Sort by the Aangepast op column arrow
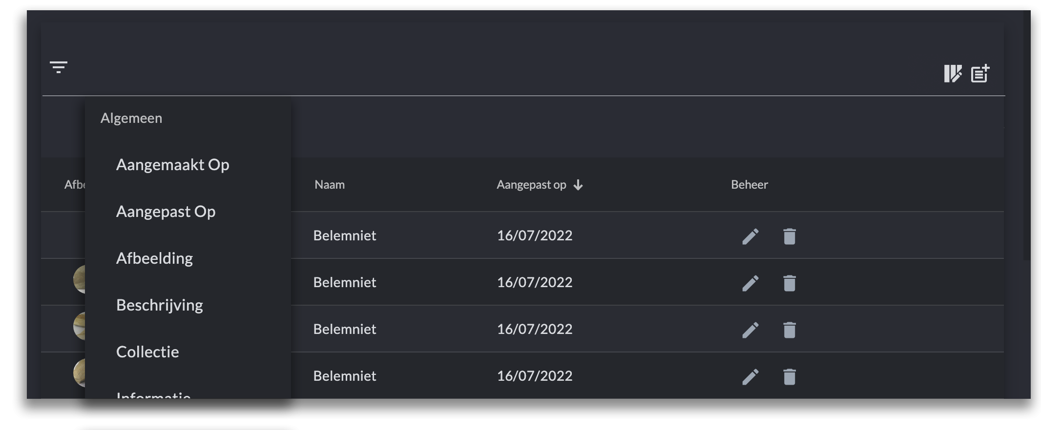The image size is (1041, 430). tap(578, 185)
